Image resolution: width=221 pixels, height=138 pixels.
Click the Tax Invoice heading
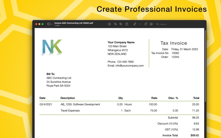pyautogui.click(x=174, y=43)
